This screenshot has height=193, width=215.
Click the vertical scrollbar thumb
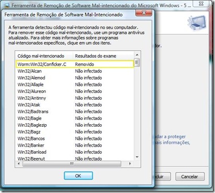coord(137,63)
